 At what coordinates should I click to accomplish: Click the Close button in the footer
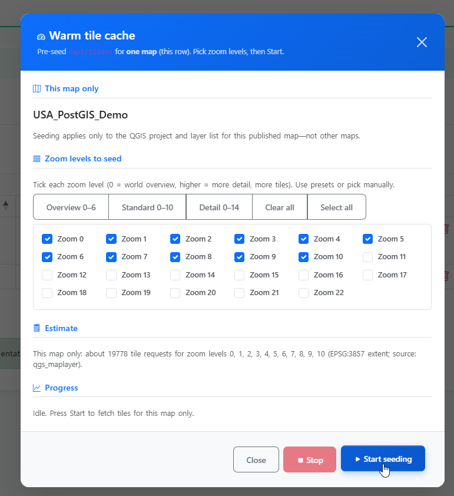[x=256, y=459]
